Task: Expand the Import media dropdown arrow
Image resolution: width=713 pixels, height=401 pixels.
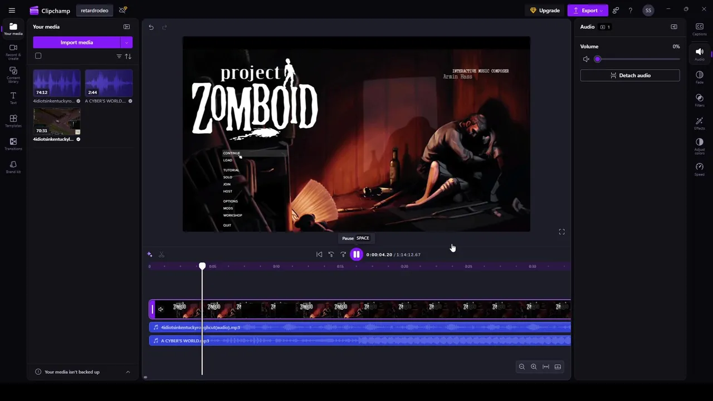Action: tap(126, 42)
